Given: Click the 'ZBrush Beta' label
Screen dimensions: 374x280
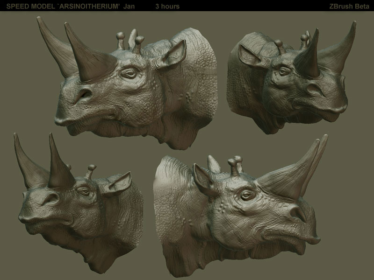Looking at the screenshot, I should [x=349, y=6].
